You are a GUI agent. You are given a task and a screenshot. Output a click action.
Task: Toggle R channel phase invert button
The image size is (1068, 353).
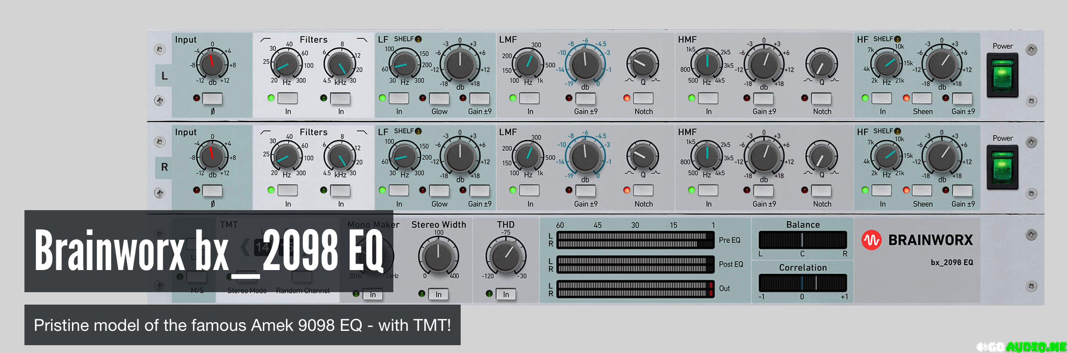point(212,190)
